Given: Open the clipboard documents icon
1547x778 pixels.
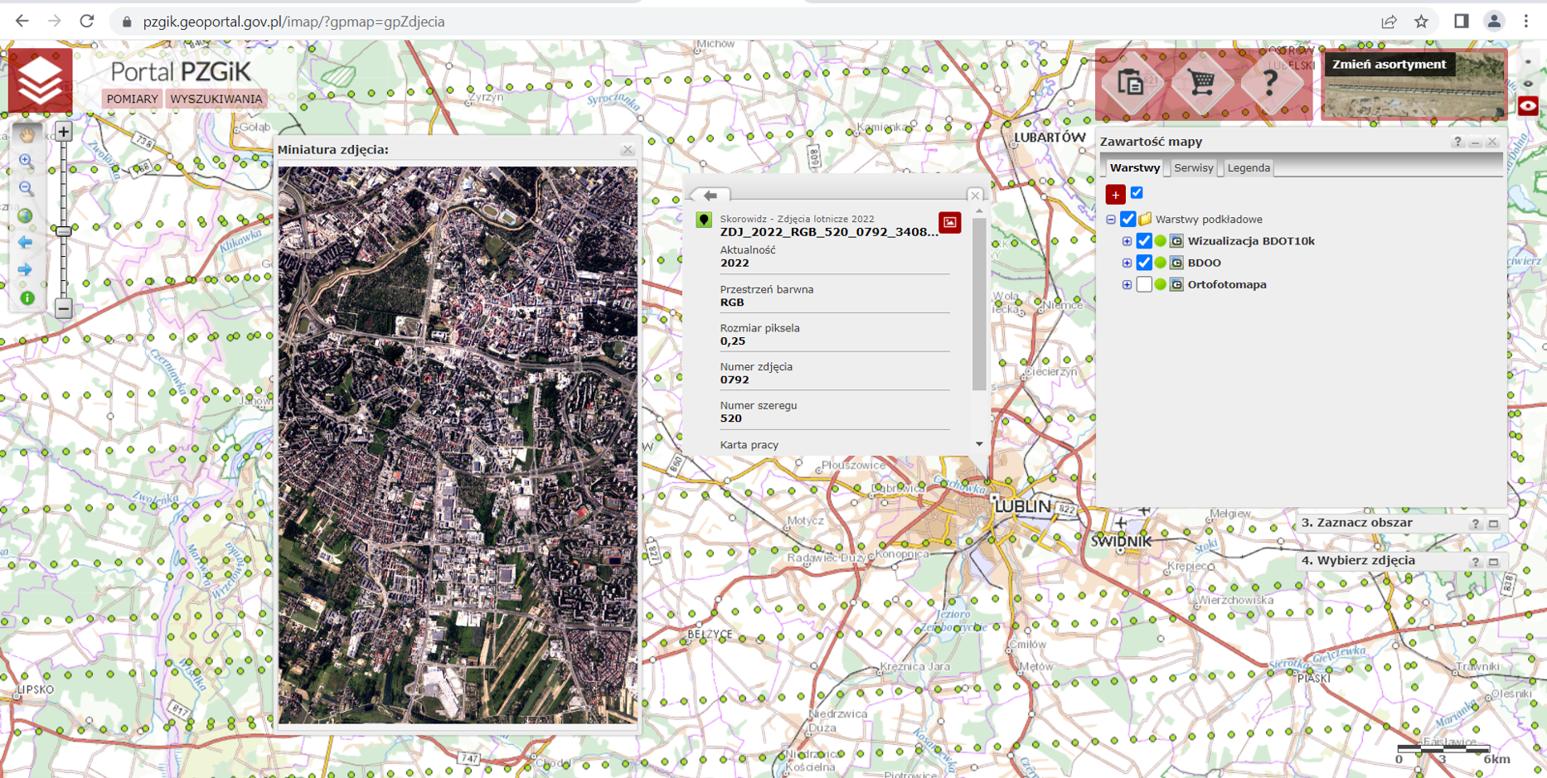Looking at the screenshot, I should (1131, 83).
